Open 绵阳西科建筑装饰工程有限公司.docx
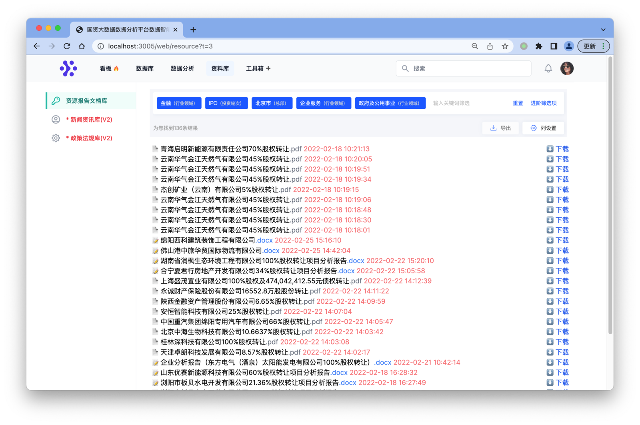 pyautogui.click(x=216, y=241)
